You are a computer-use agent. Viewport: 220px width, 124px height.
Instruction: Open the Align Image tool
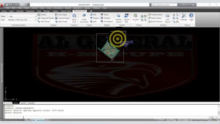click(x=61, y=21)
